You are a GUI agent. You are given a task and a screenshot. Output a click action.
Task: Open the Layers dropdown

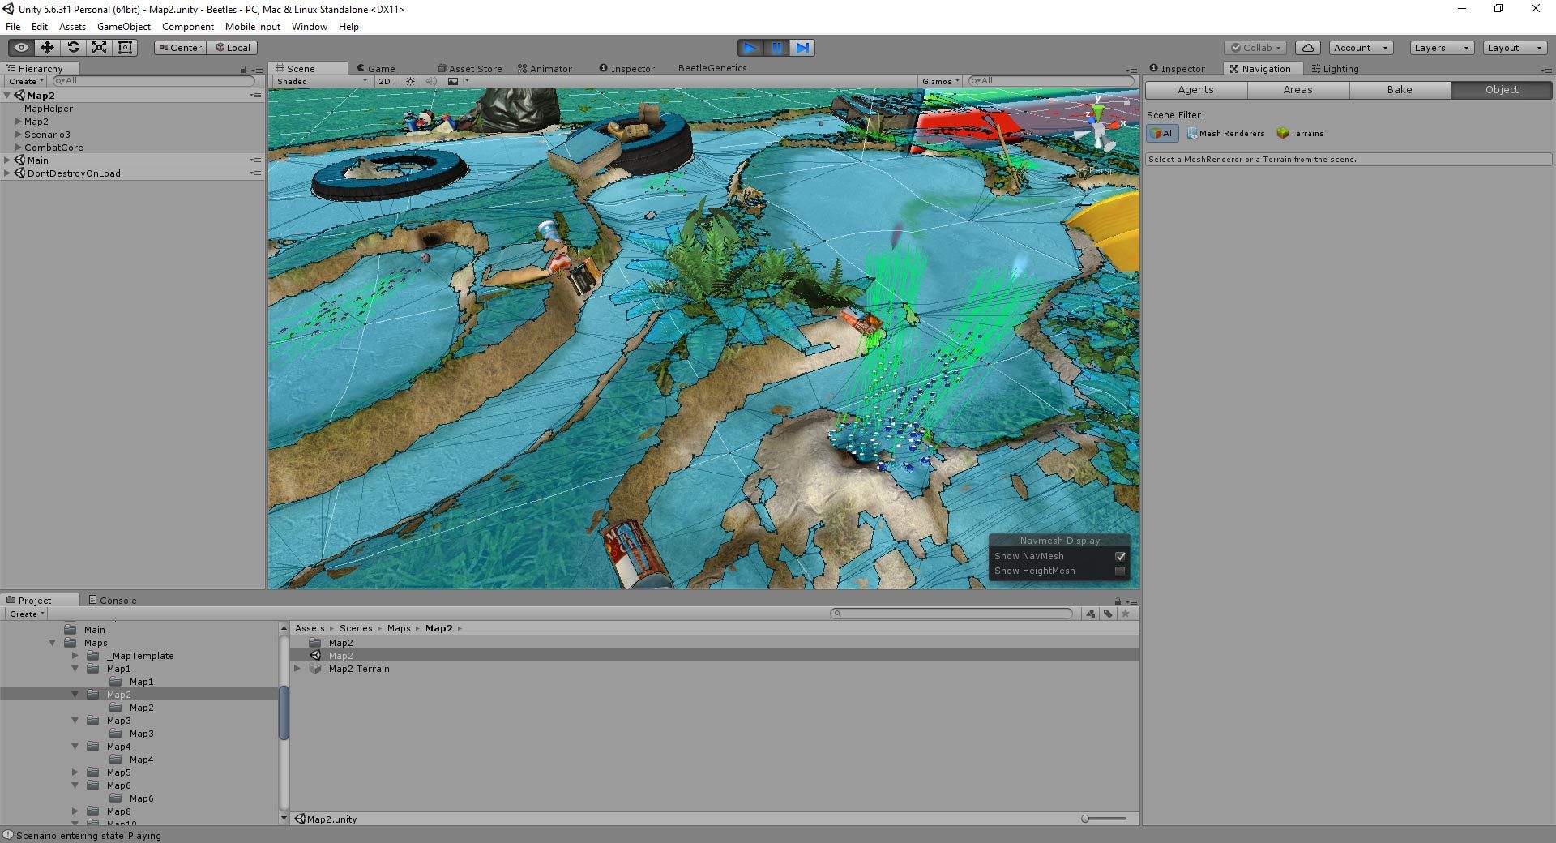tap(1441, 48)
